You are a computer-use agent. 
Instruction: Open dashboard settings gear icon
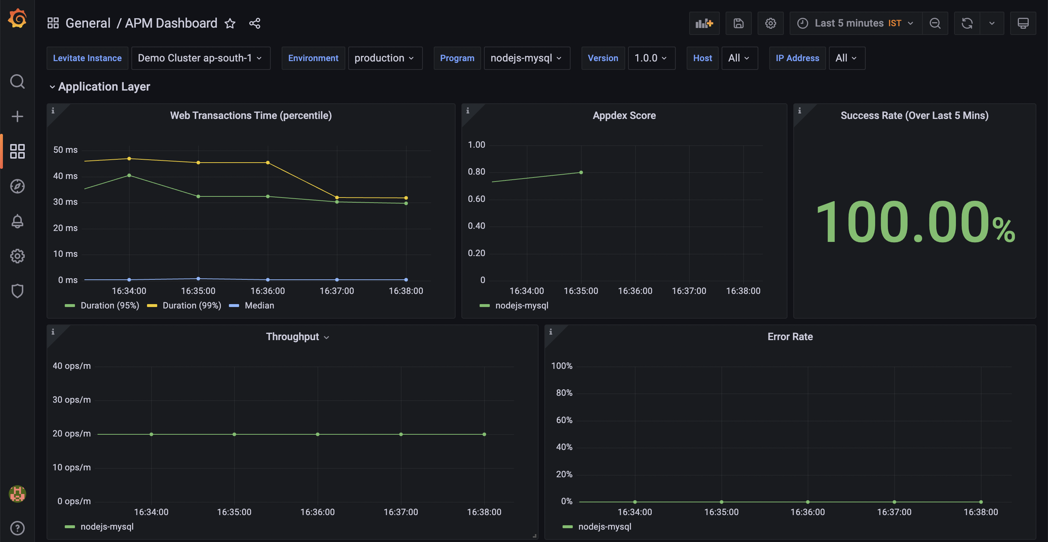coord(770,23)
